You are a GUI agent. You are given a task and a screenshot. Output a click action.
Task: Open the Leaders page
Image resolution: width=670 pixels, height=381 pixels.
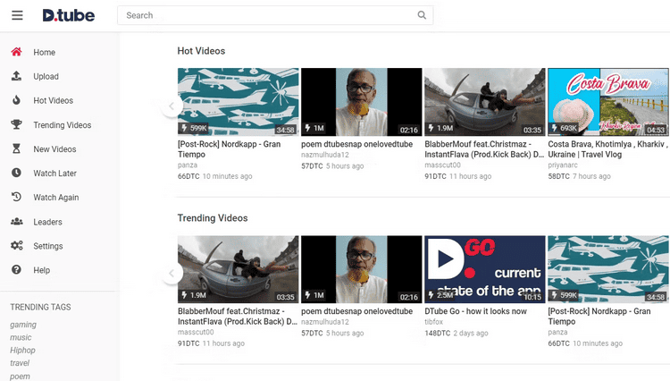coord(47,221)
